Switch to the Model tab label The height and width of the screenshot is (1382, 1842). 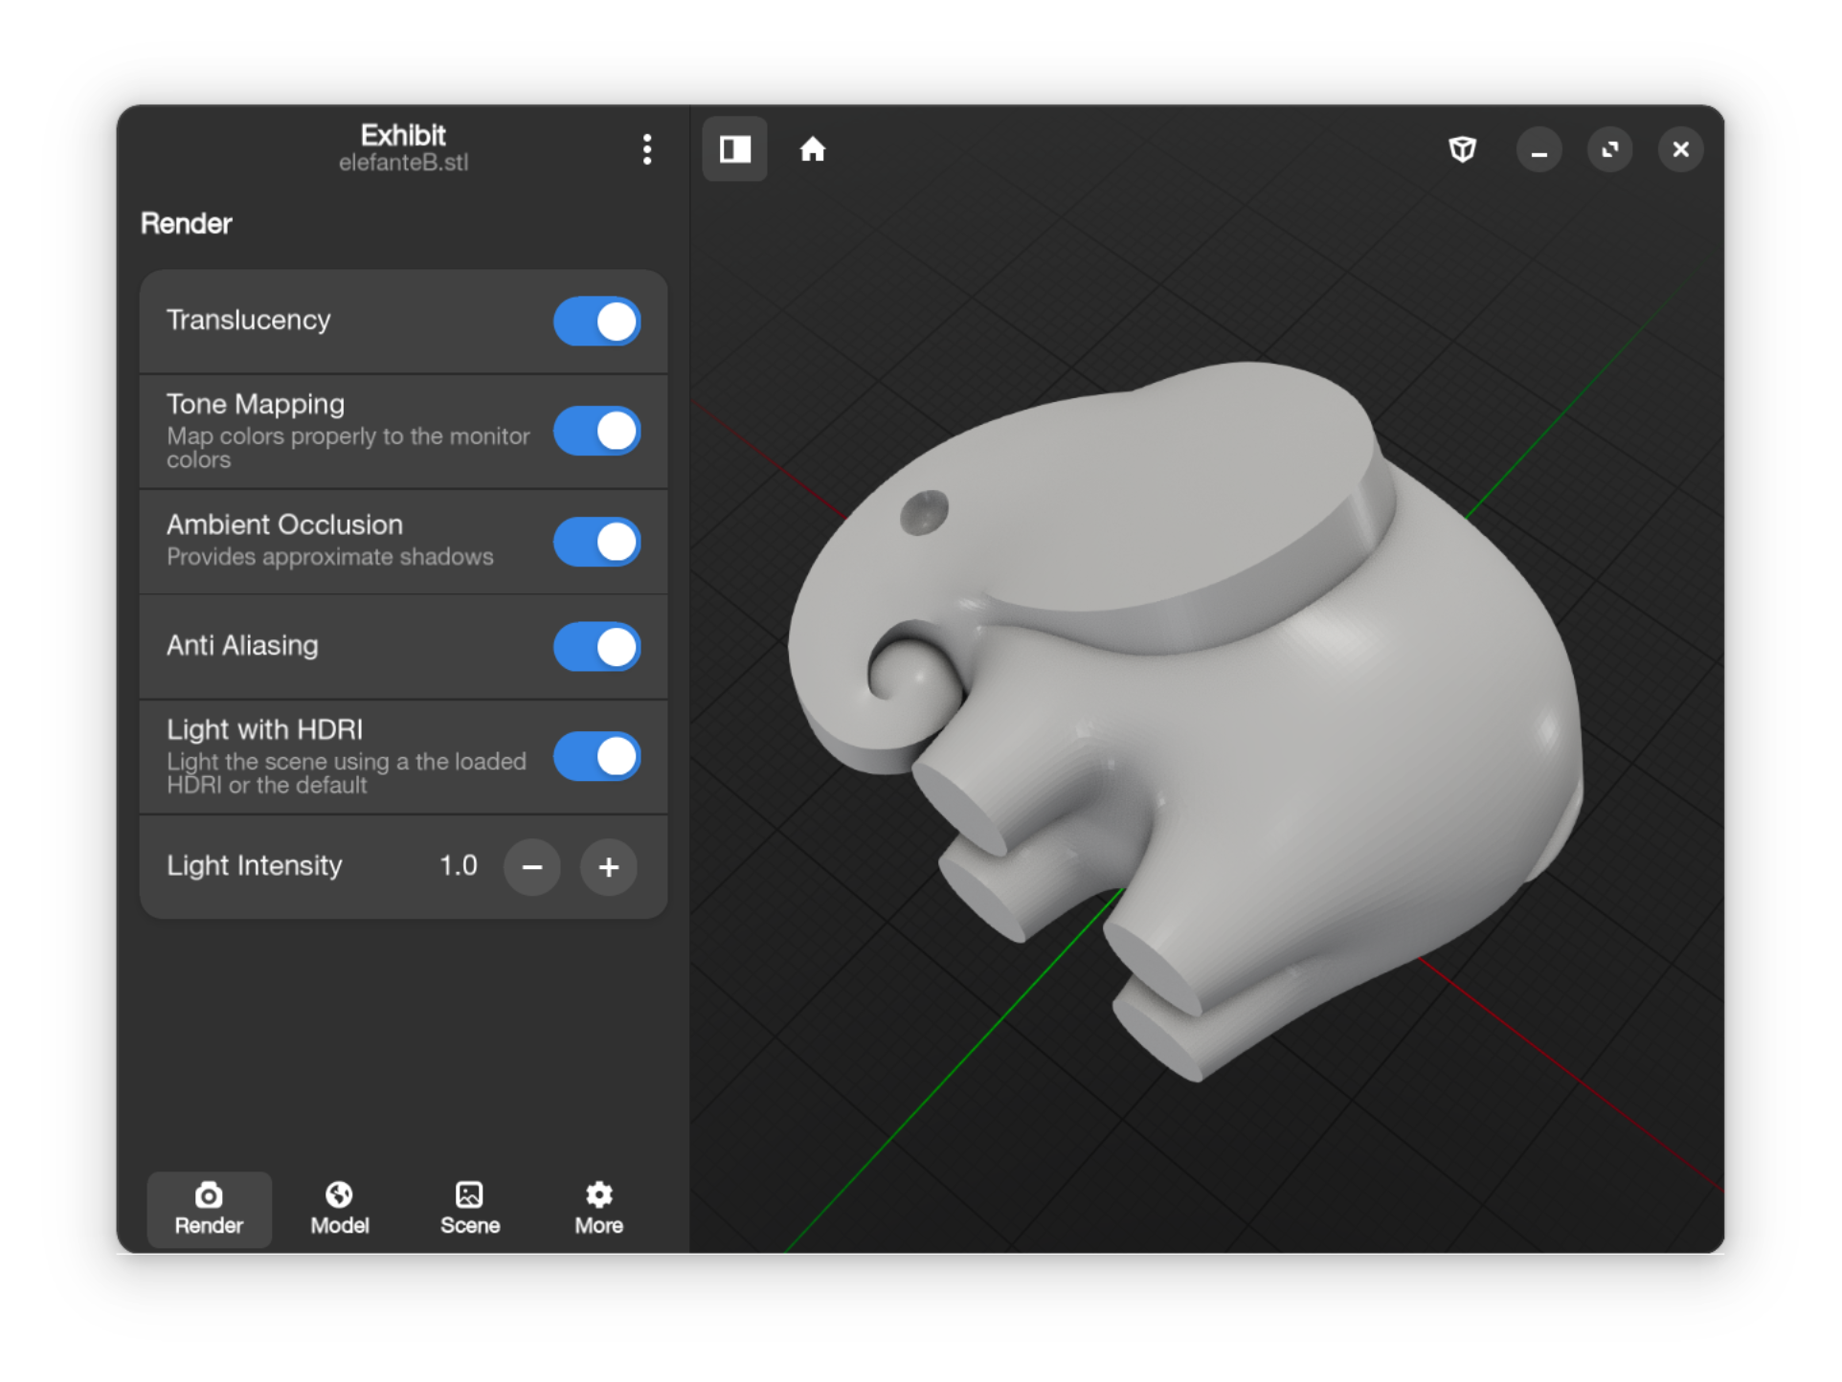point(339,1226)
